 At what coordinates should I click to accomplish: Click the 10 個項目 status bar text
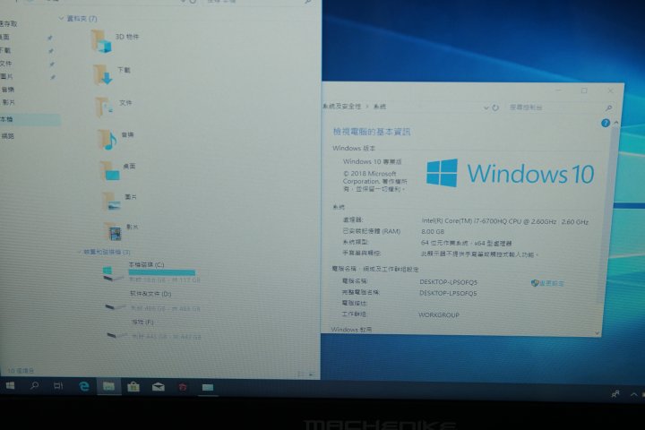(21, 371)
